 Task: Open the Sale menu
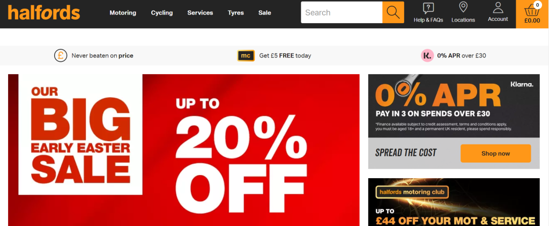[265, 12]
